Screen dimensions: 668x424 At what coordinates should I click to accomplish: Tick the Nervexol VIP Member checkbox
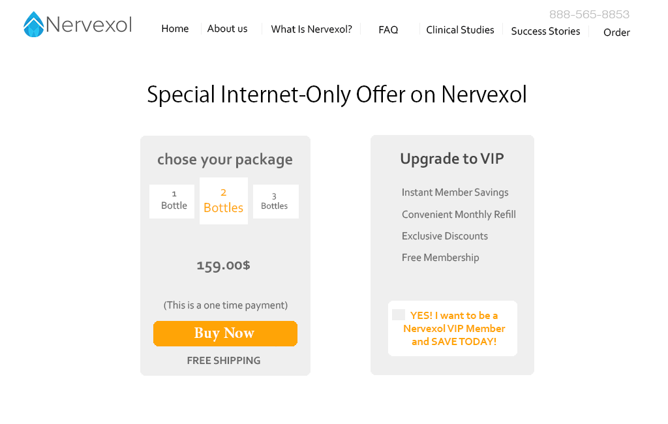click(x=399, y=315)
